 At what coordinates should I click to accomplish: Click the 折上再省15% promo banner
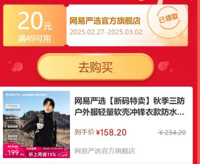click(42, 154)
